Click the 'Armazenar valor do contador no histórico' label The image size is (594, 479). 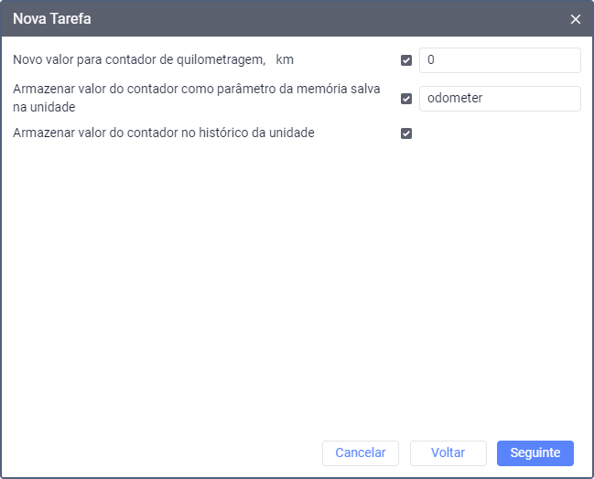pyautogui.click(x=164, y=133)
